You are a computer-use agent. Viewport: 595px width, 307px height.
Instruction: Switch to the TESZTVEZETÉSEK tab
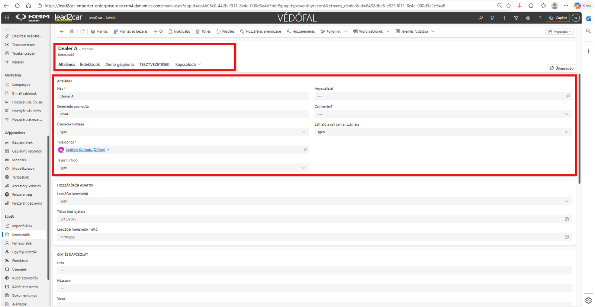[154, 64]
